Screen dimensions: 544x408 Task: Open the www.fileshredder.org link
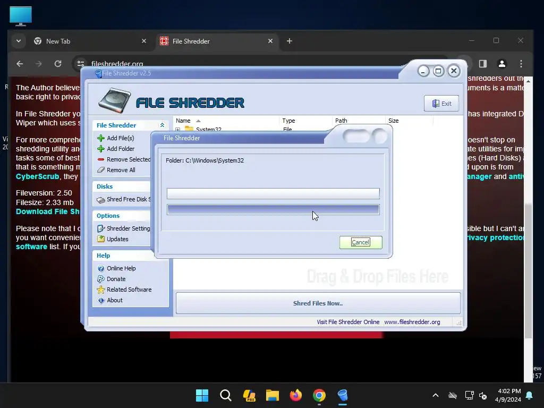(x=412, y=322)
